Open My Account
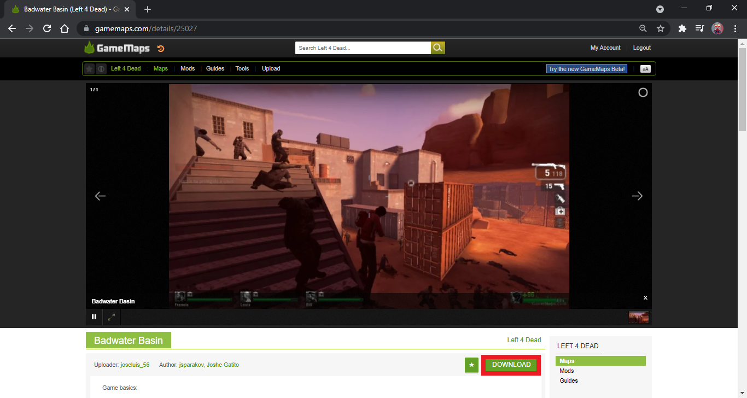747x398 pixels. (x=605, y=48)
